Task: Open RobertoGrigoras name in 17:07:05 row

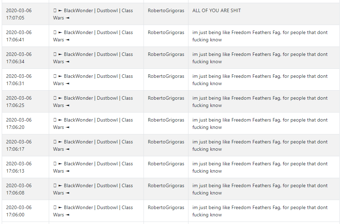Action: pyautogui.click(x=166, y=11)
